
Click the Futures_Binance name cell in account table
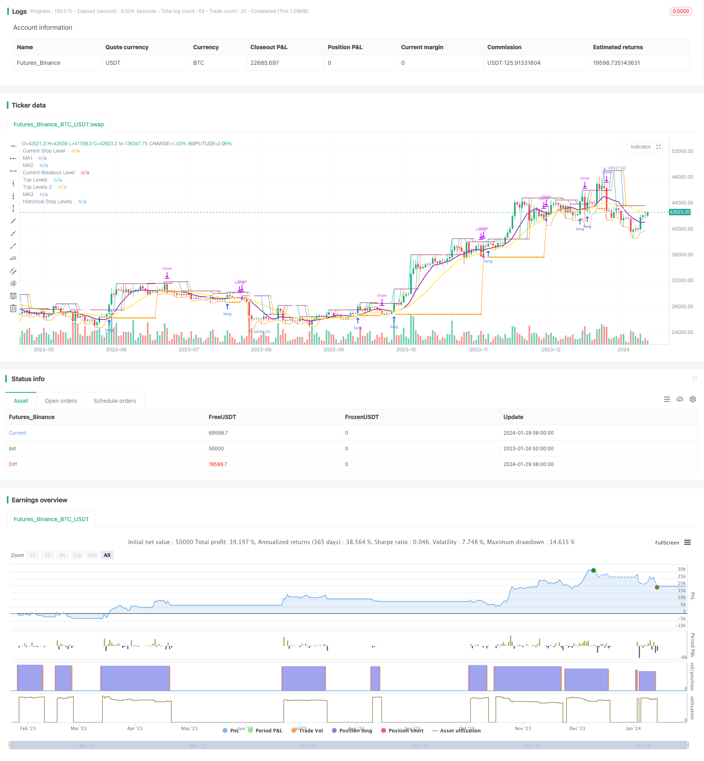pos(39,63)
